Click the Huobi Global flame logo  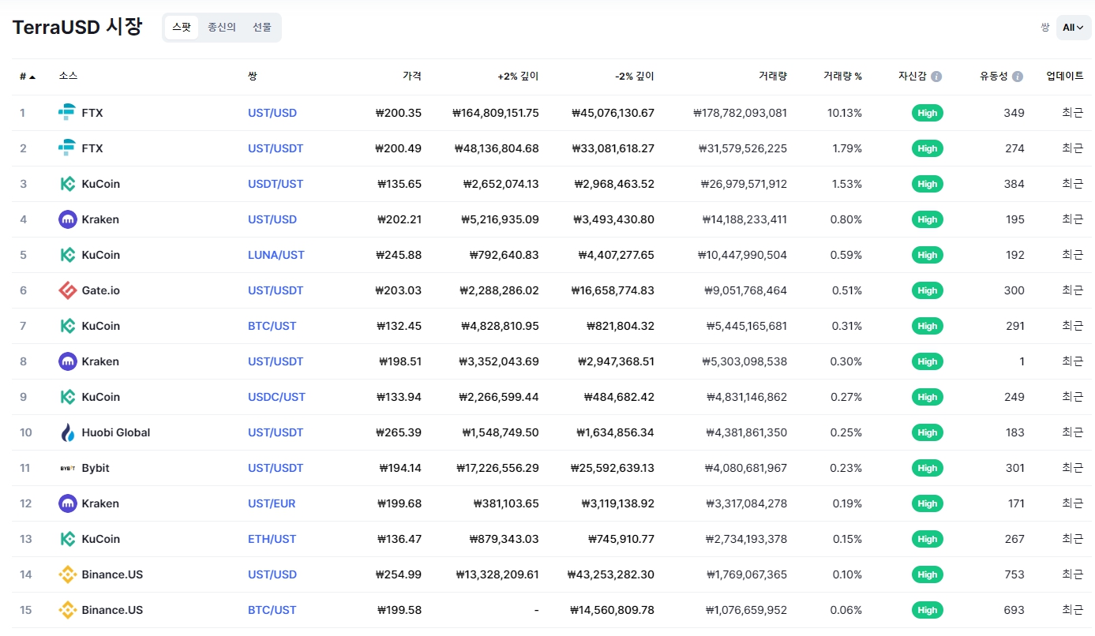click(x=67, y=432)
